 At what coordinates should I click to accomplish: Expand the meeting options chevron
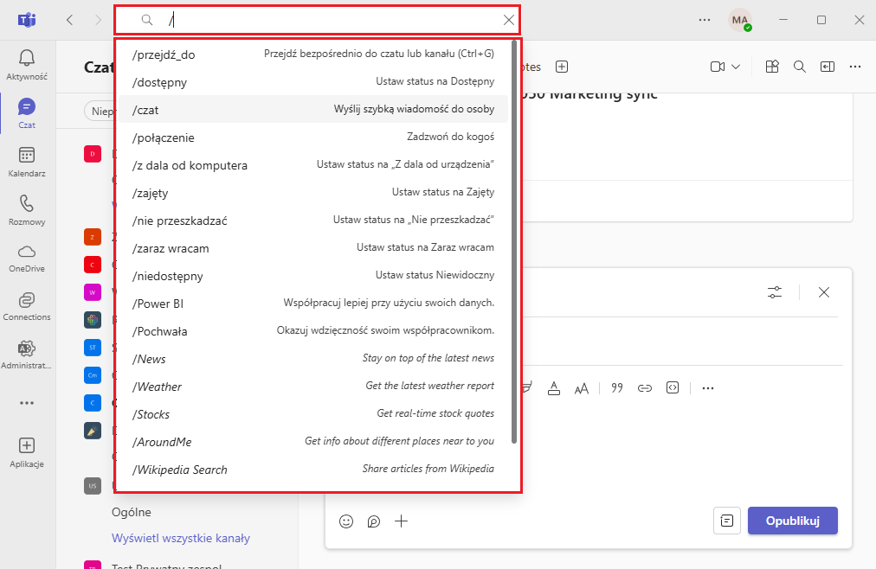pos(736,67)
